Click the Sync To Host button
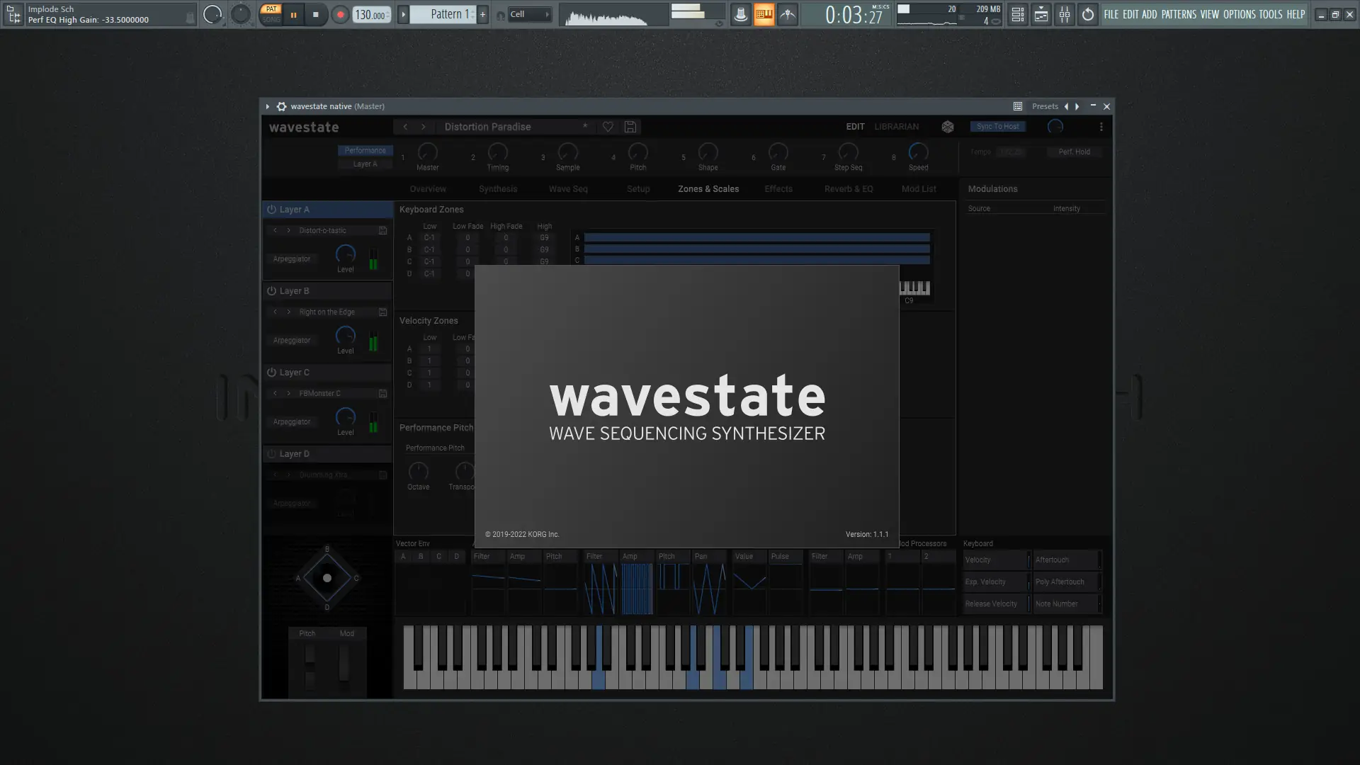Image resolution: width=1360 pixels, height=765 pixels. pyautogui.click(x=997, y=127)
